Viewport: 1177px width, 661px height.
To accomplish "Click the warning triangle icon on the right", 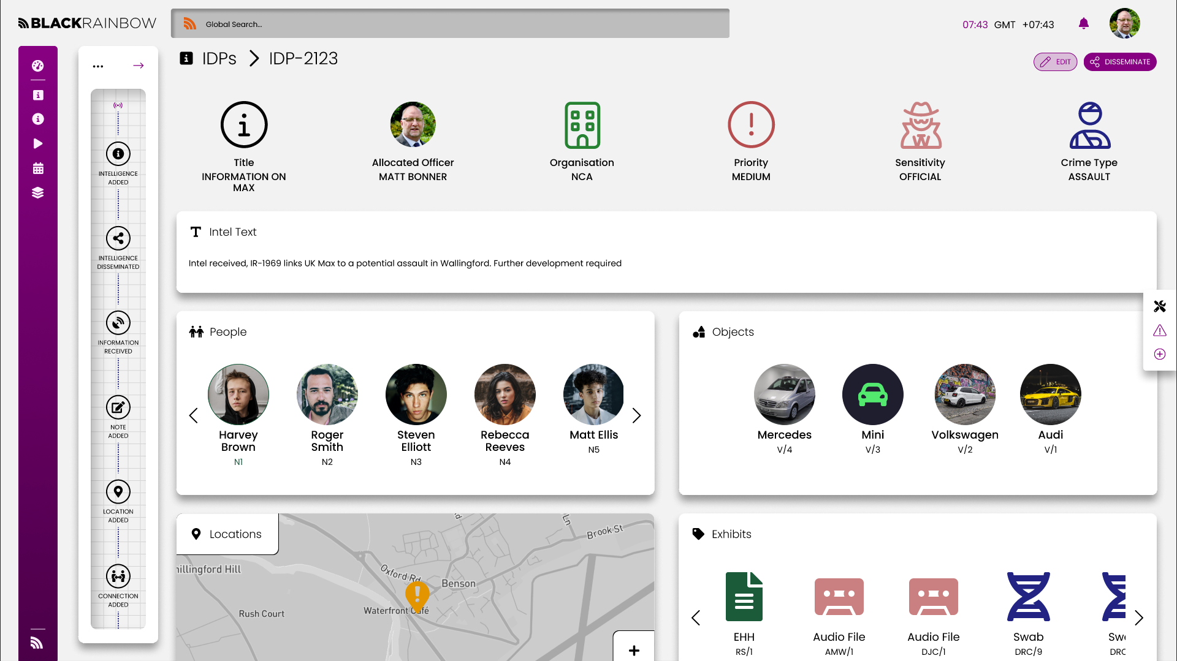I will click(x=1159, y=330).
